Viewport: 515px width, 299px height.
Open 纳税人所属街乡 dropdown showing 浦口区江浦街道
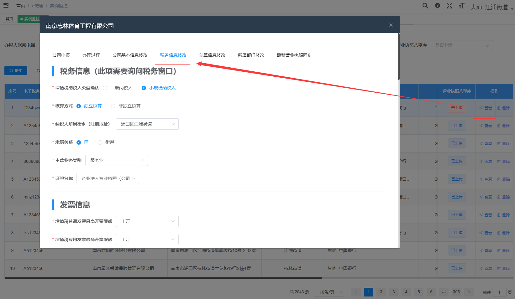pos(147,124)
